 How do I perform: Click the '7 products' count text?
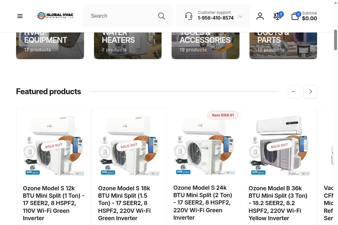[x=114, y=50]
